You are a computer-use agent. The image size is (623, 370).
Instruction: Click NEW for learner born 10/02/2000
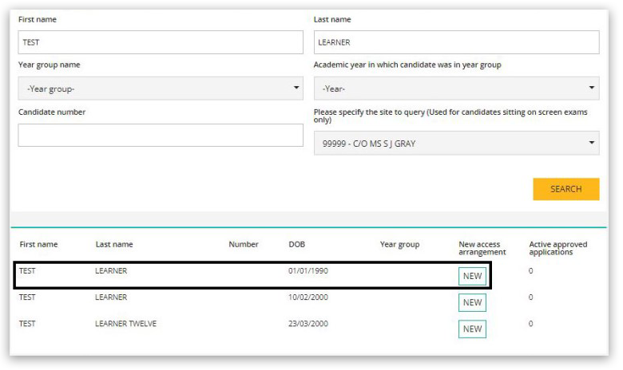pyautogui.click(x=472, y=302)
